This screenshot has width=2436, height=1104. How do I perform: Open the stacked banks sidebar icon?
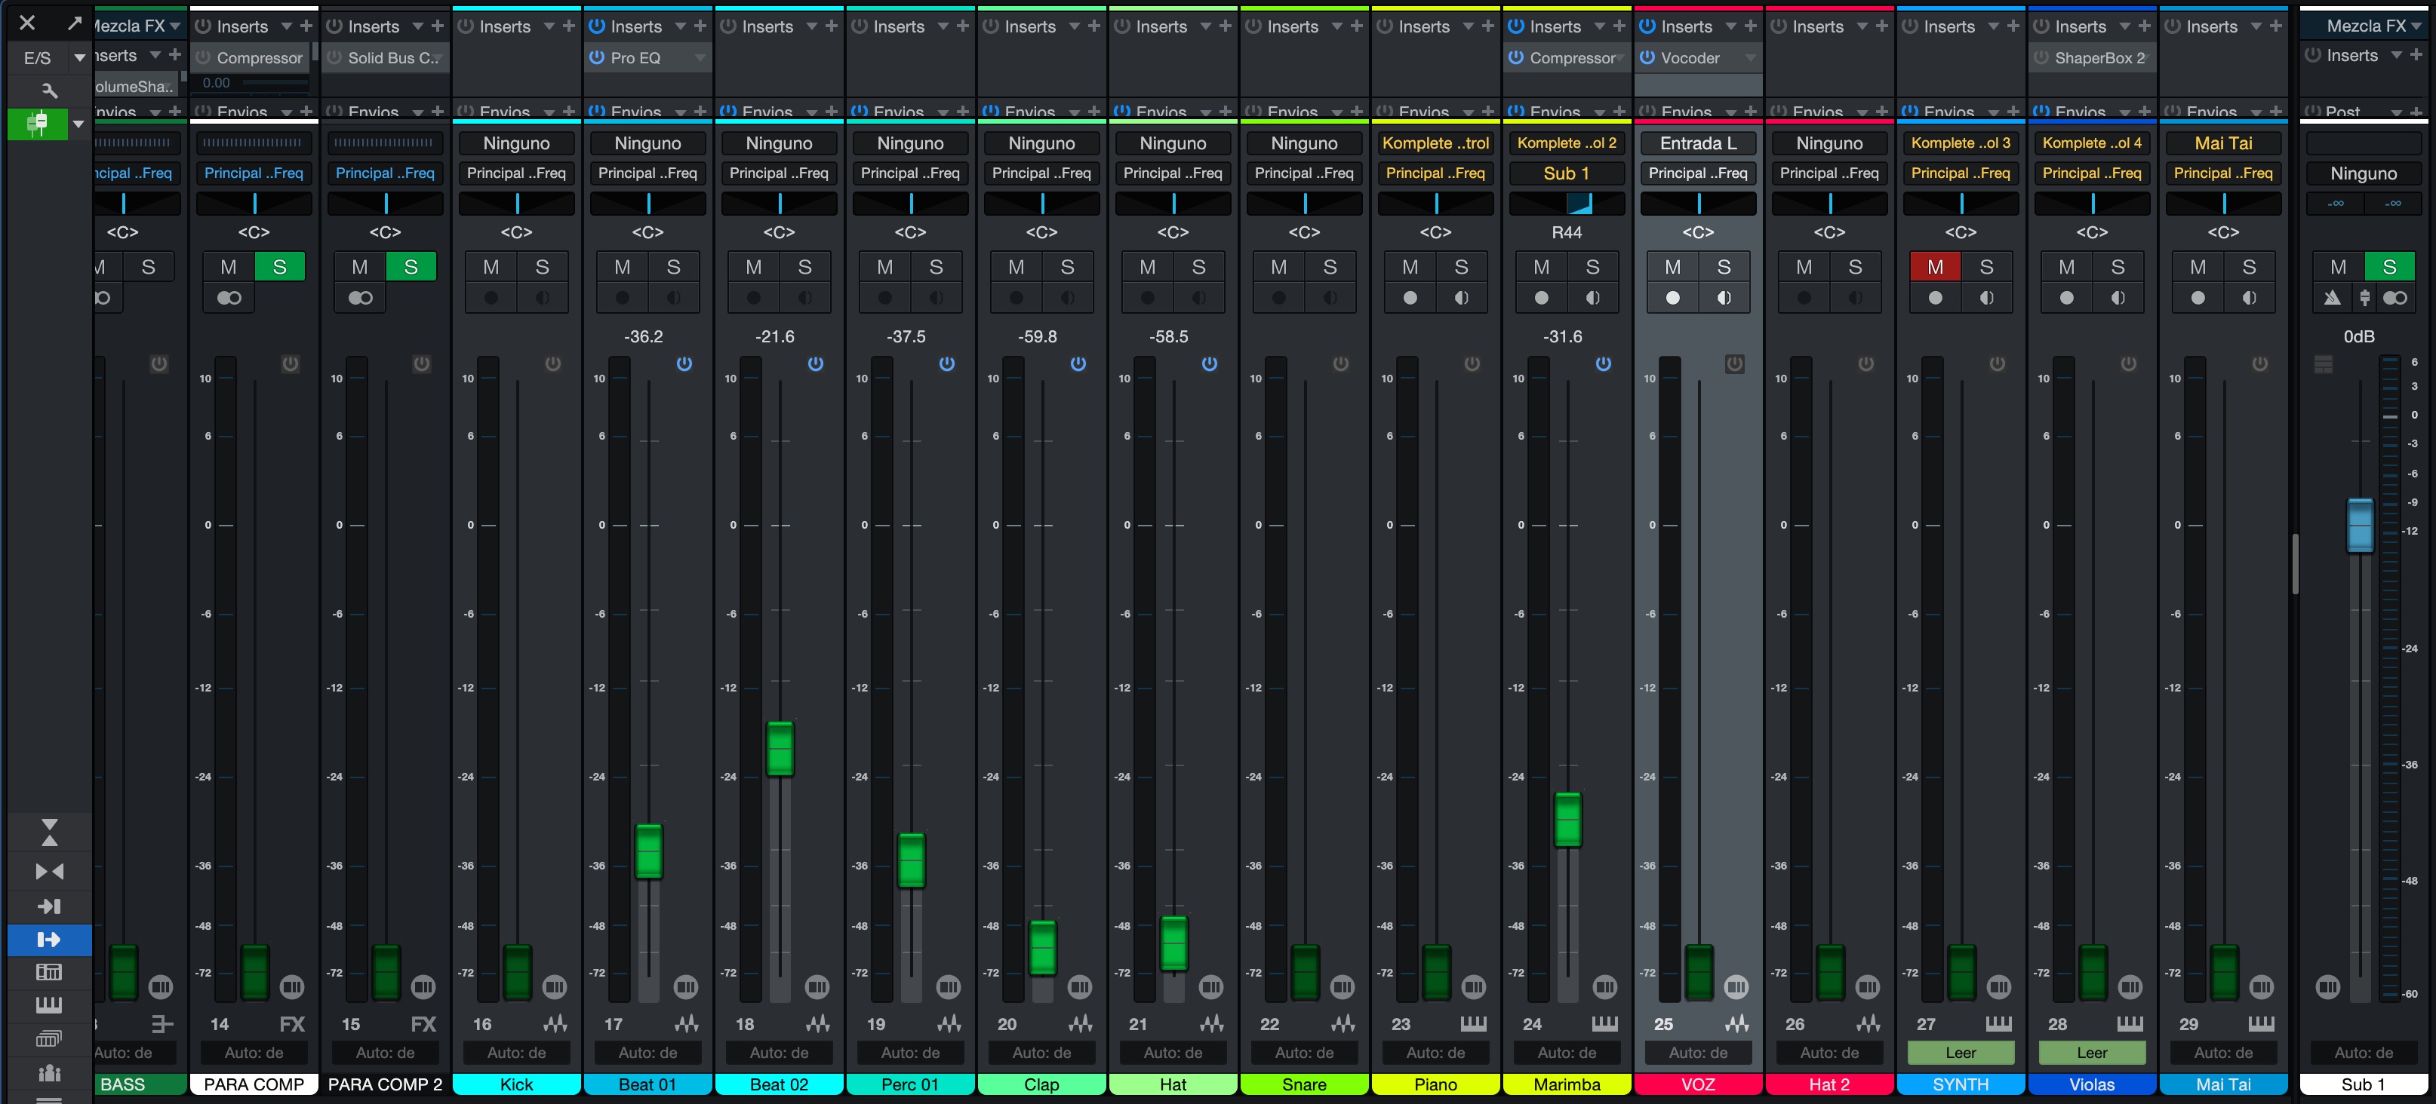pos(49,1039)
